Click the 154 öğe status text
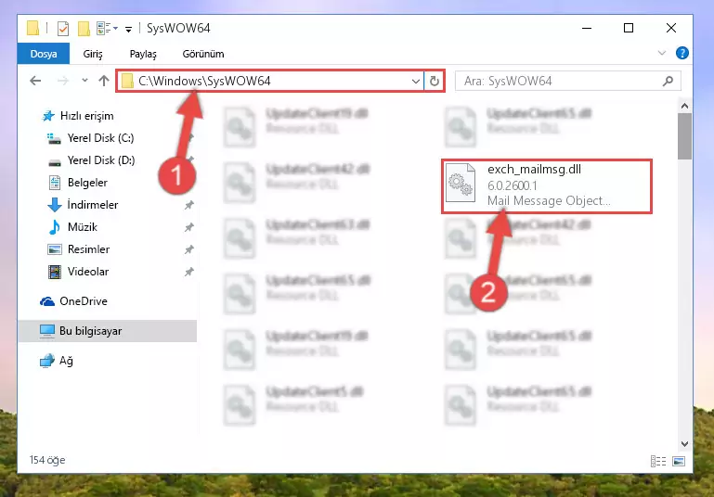 click(47, 460)
